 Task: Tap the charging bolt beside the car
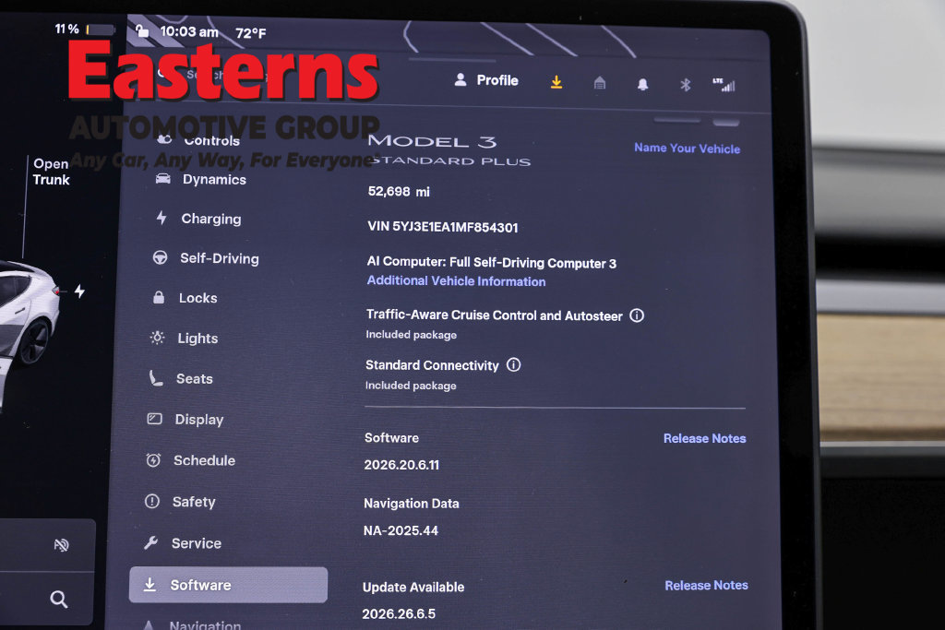tap(79, 291)
